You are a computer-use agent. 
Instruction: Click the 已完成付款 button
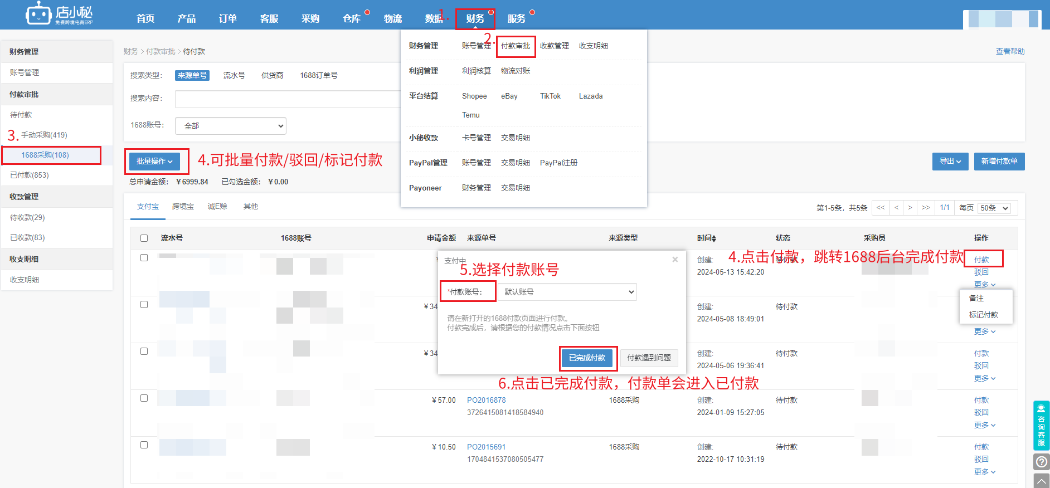coord(587,358)
